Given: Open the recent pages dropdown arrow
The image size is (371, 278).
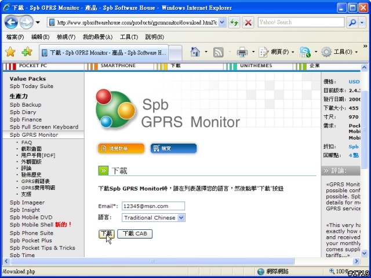Looking at the screenshot, I should tap(38, 23).
